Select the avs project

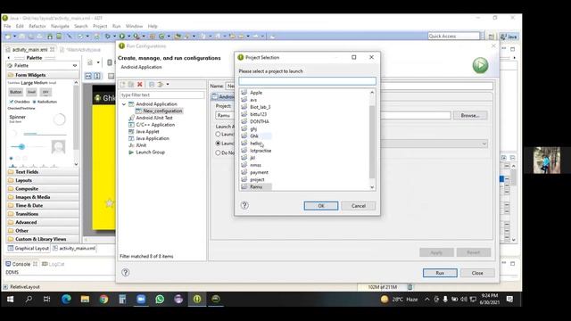(x=253, y=100)
